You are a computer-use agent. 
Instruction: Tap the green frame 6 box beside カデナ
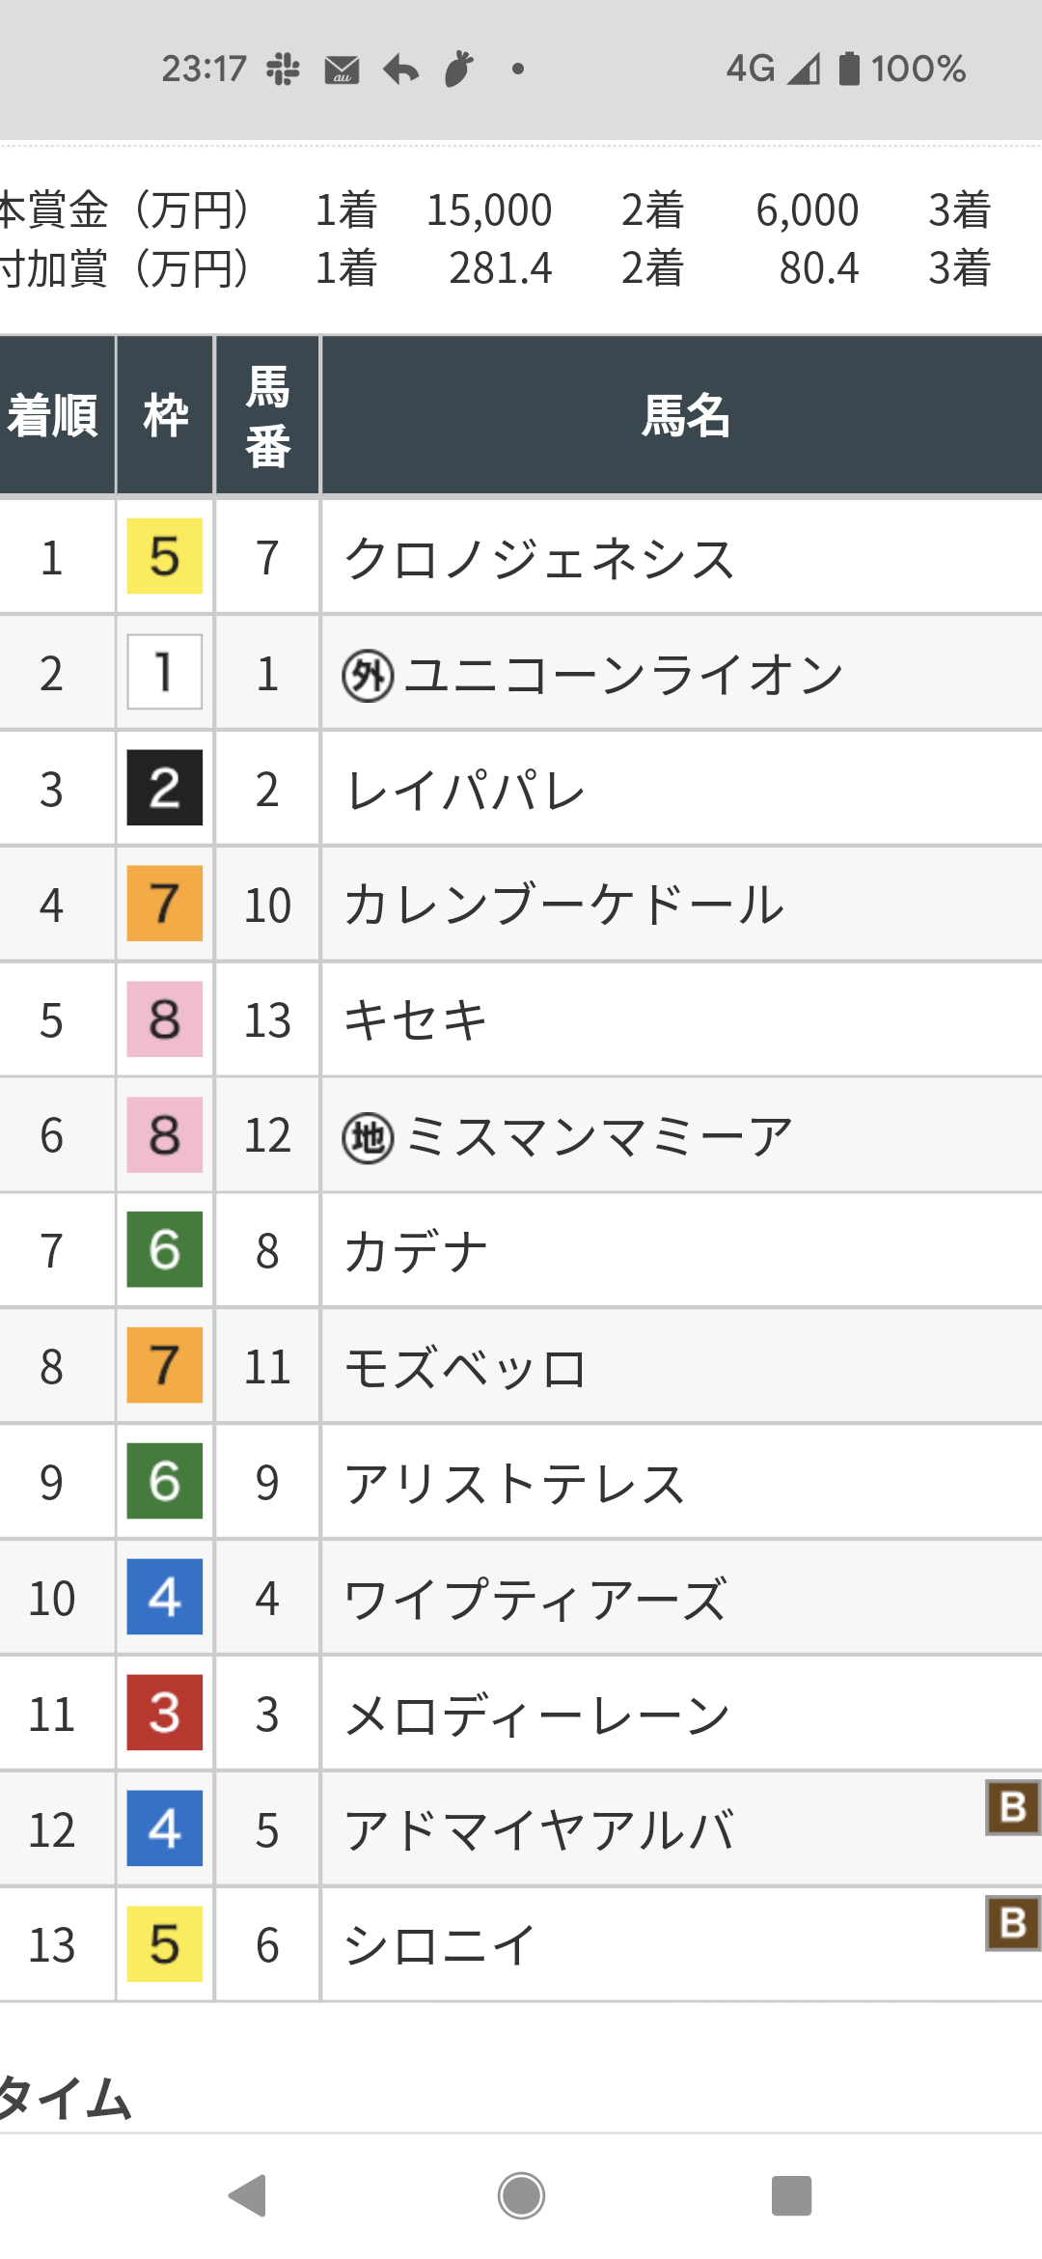pos(165,1249)
